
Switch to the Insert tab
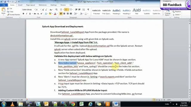coord(20,5)
